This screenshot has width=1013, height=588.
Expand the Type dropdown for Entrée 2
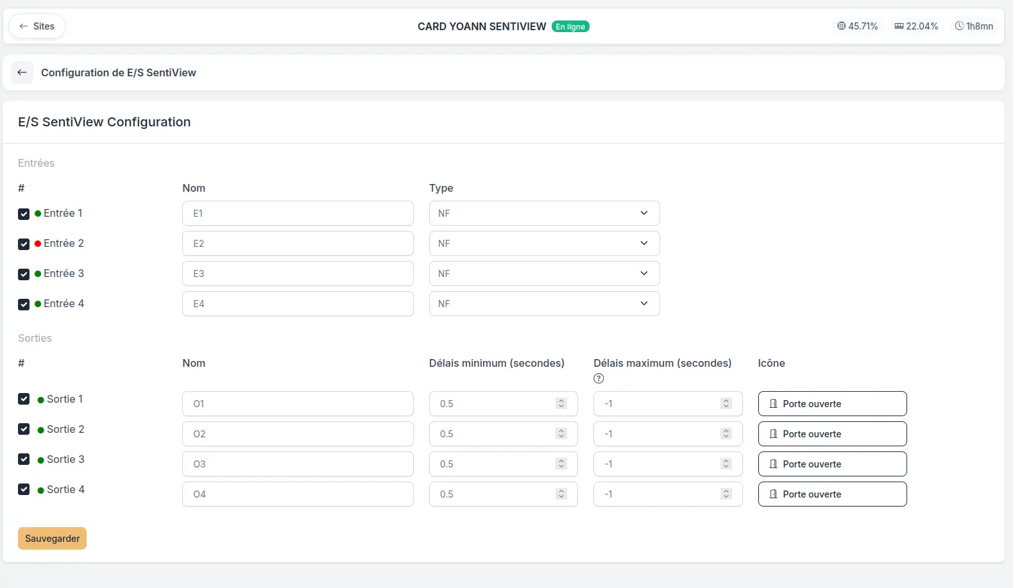pyautogui.click(x=544, y=244)
